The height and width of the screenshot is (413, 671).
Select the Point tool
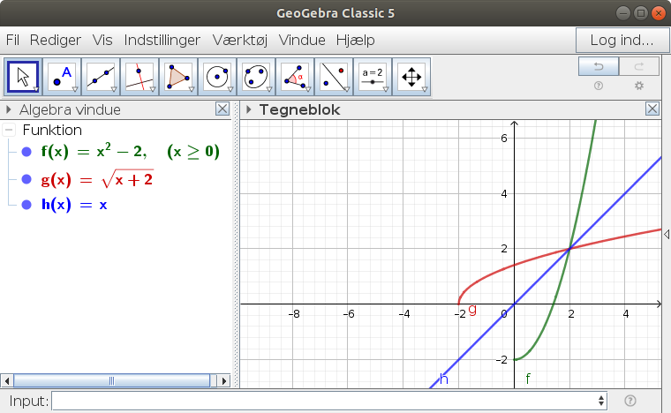(62, 77)
